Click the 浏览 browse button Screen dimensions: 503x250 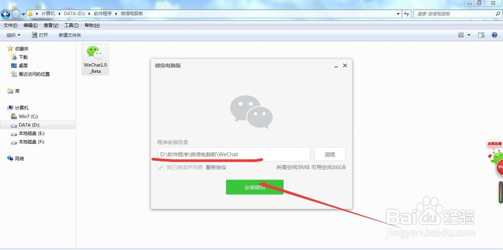(330, 154)
